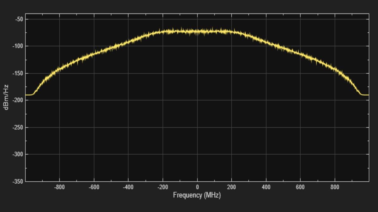
Task: Click the 200 frequency tick label
Action: [231, 187]
